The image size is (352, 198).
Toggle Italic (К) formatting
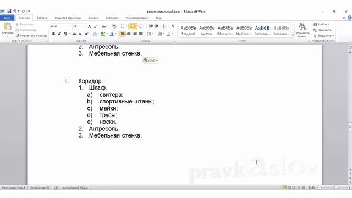pyautogui.click(x=59, y=34)
